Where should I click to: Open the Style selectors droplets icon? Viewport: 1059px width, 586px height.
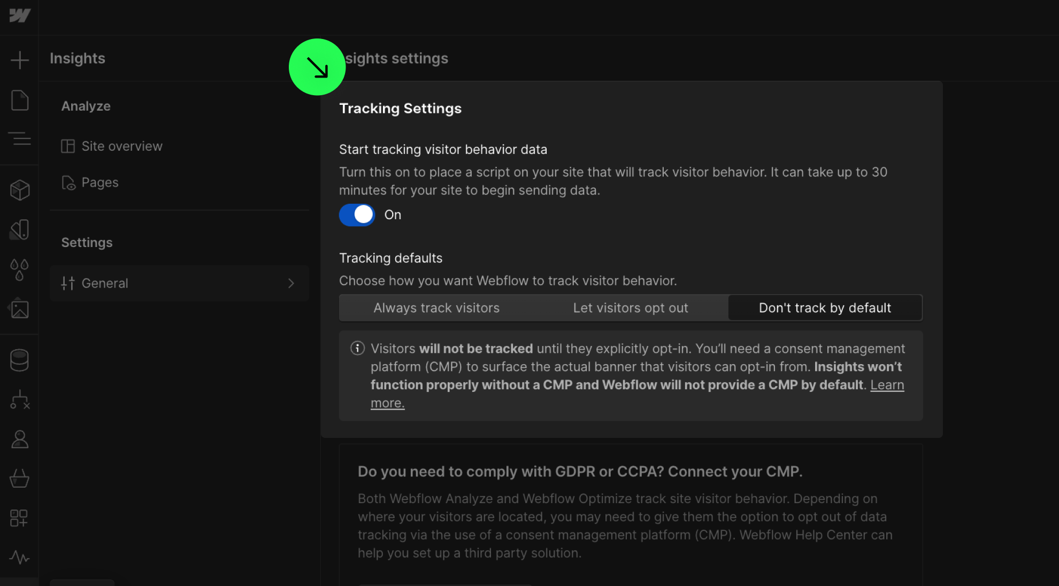[20, 269]
